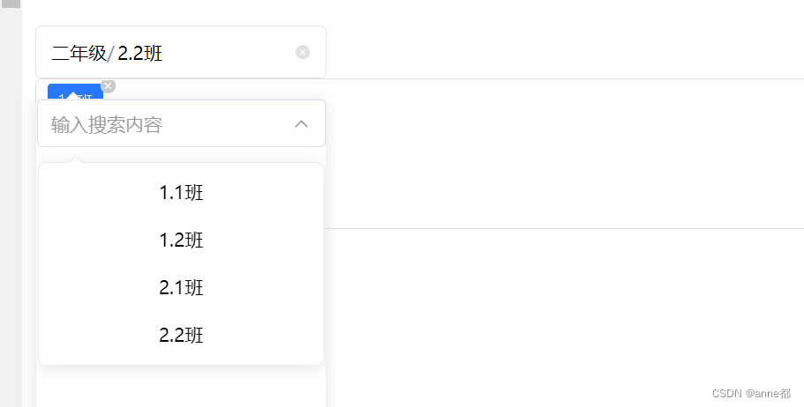Choose the 1.2班 option from the dropdown
The image size is (804, 407).
181,240
